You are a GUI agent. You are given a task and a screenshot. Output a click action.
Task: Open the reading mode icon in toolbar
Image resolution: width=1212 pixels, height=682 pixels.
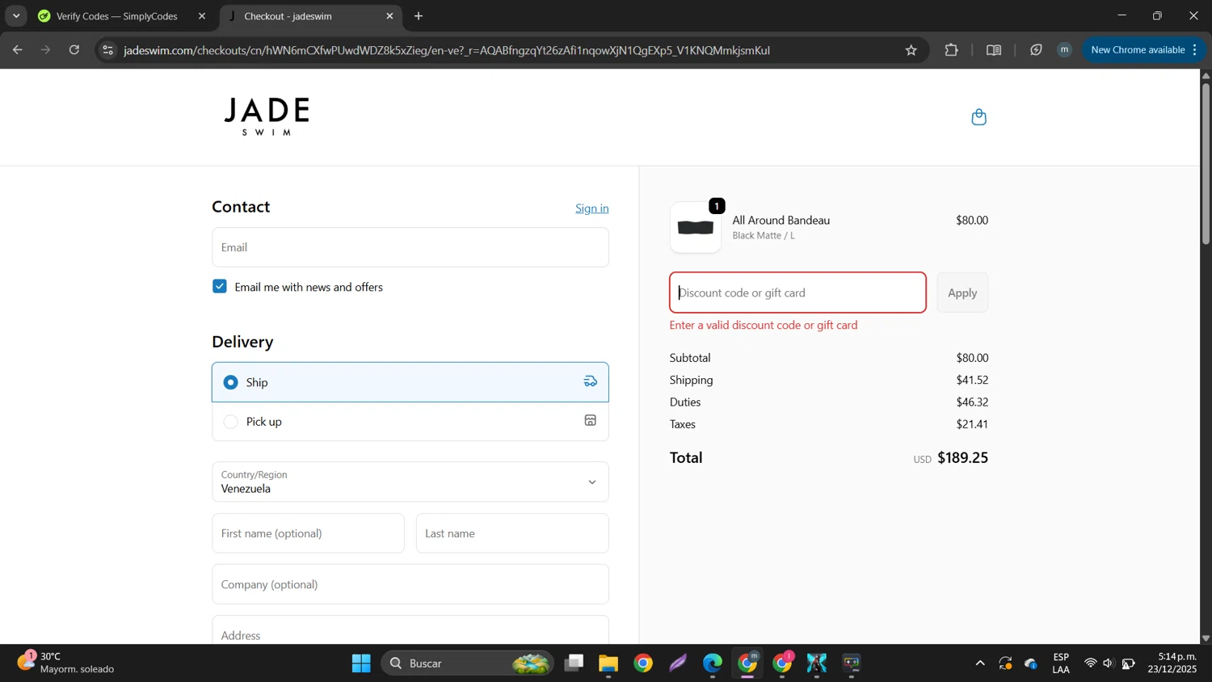[x=994, y=50]
